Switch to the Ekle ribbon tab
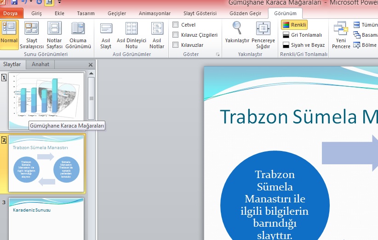 (59, 13)
